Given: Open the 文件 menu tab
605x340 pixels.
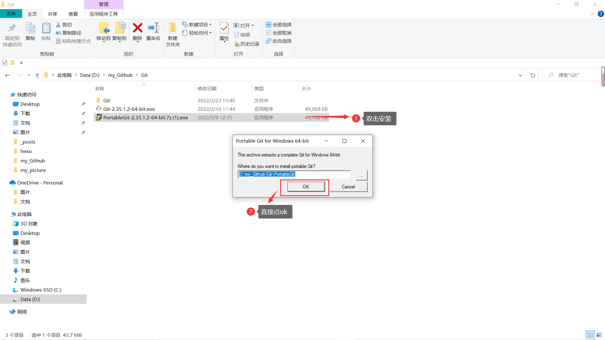Looking at the screenshot, I should (x=11, y=14).
